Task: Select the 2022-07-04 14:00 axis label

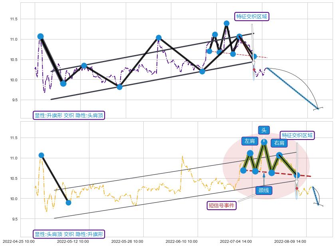Action: coord(236,242)
